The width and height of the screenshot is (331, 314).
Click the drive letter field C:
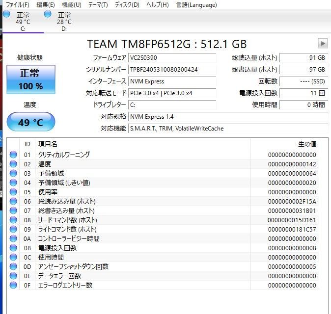coord(172,105)
